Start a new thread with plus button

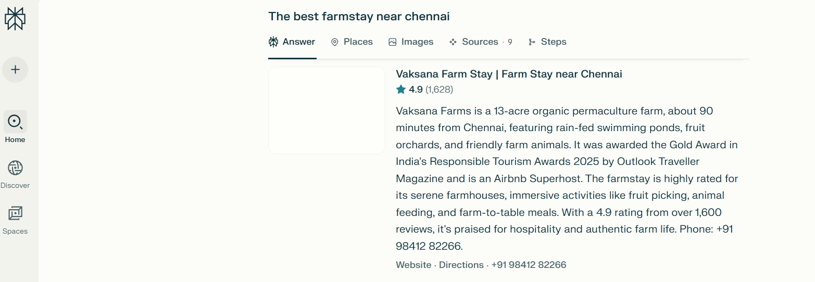point(15,70)
